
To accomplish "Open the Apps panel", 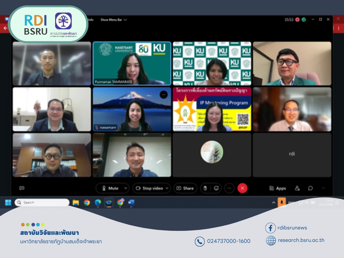I will click(x=277, y=188).
